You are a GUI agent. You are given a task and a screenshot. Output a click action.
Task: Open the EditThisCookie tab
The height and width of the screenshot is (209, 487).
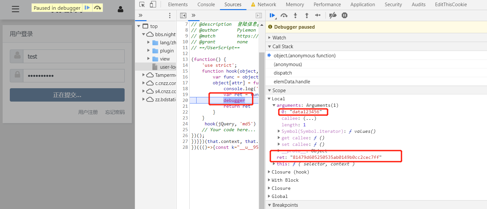tap(451, 5)
